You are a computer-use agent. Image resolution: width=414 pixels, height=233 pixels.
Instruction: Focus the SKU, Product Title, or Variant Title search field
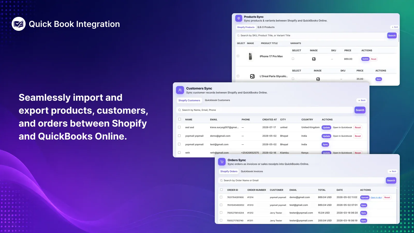pyautogui.click(x=311, y=35)
